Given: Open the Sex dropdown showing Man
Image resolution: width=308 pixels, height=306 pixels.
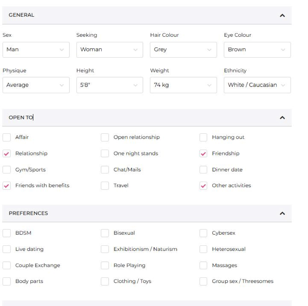Looking at the screenshot, I should (36, 50).
